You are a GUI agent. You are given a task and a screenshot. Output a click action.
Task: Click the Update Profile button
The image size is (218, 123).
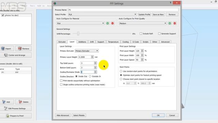(x=144, y=14)
